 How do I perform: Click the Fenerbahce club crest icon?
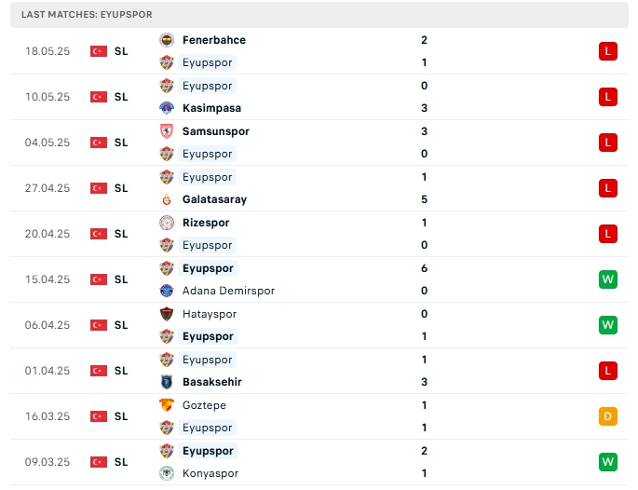pos(167,40)
